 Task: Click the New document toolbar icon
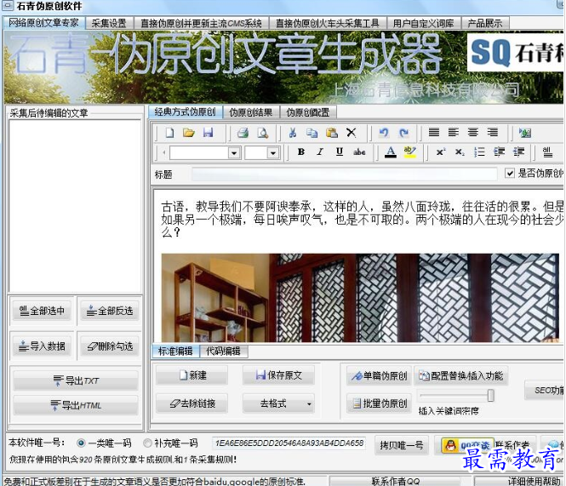169,133
